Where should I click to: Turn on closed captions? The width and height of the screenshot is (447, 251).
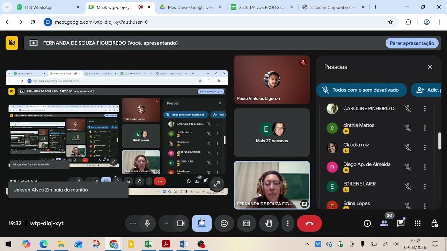click(x=247, y=223)
